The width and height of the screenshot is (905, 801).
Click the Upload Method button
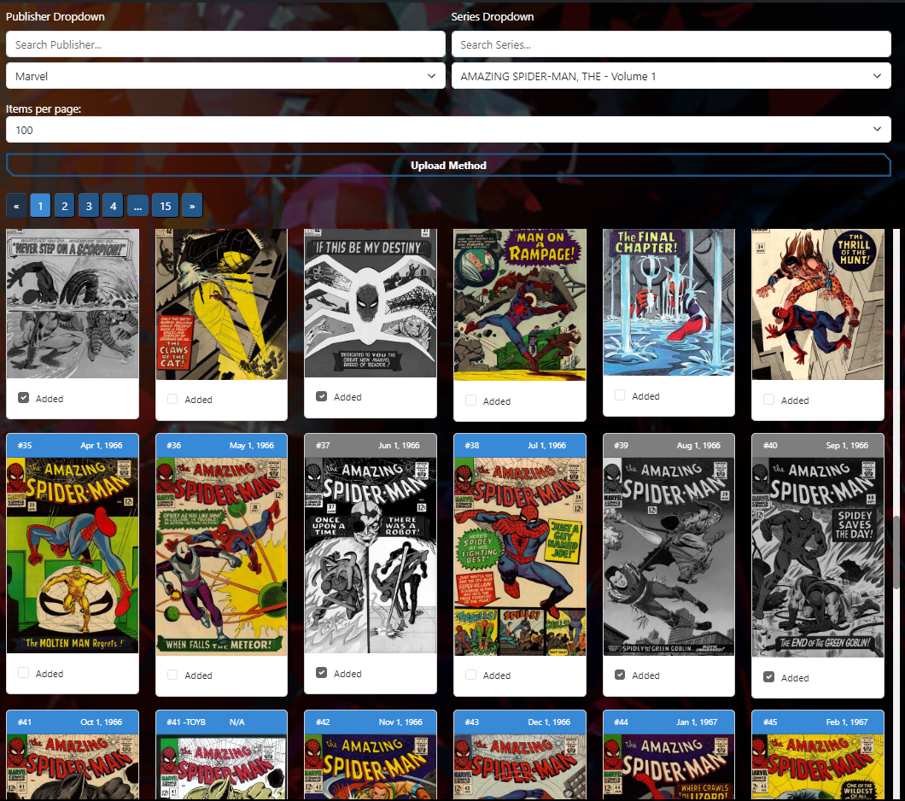pyautogui.click(x=448, y=166)
